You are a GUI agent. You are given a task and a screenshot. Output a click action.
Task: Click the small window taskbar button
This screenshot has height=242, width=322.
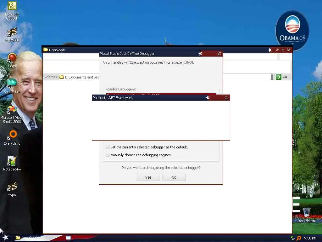click(x=68, y=238)
